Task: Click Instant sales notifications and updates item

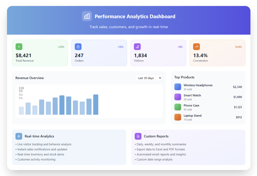Action: 41,149
